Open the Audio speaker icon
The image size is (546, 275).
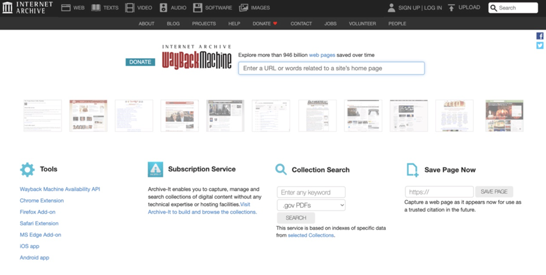click(164, 8)
